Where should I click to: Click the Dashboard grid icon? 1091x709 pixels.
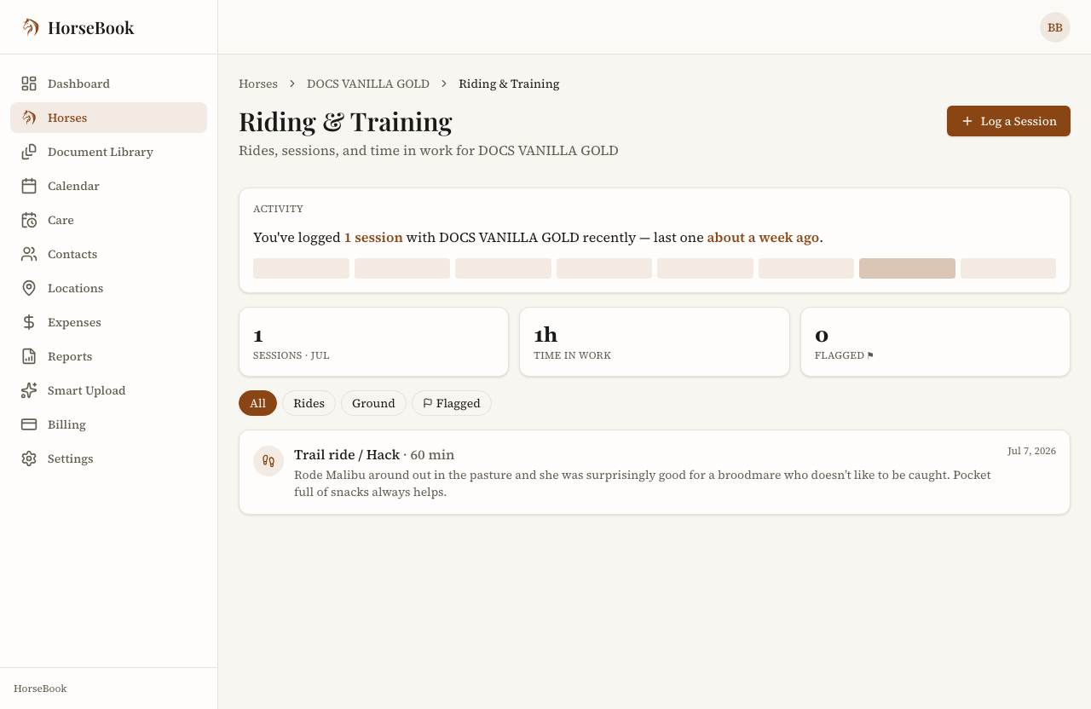tap(29, 84)
